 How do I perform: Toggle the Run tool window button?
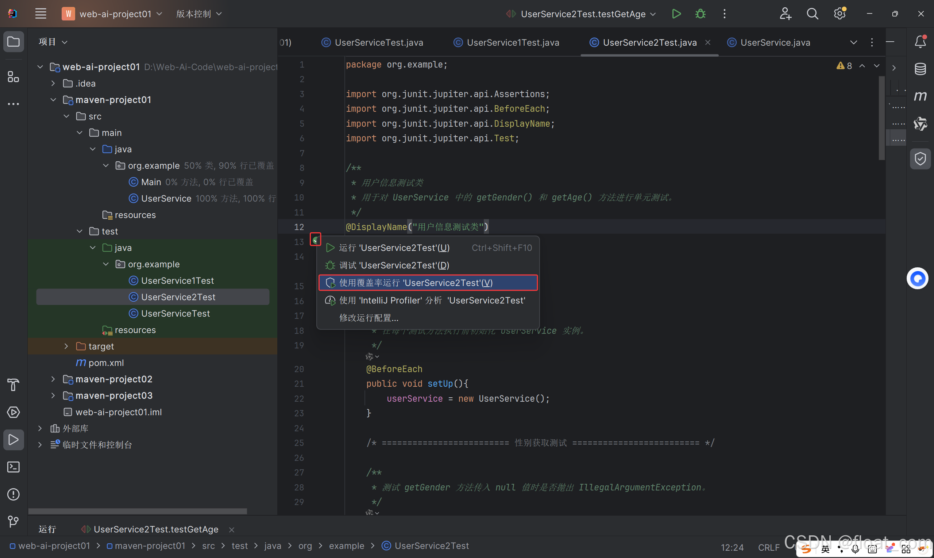(13, 440)
